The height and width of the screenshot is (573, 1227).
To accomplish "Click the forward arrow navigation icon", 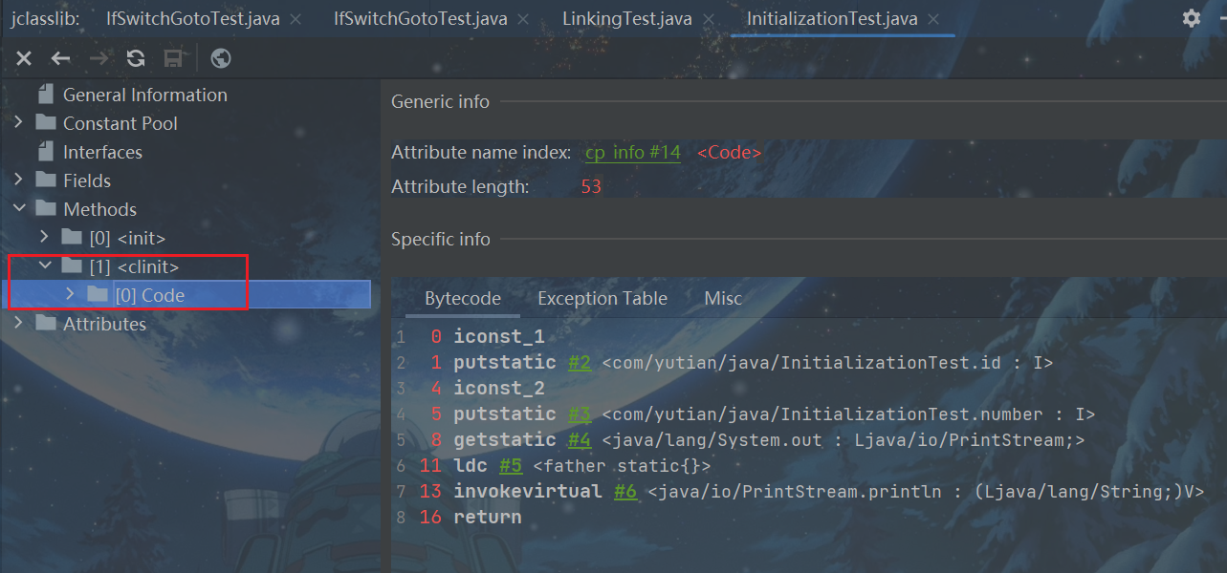I will click(98, 59).
